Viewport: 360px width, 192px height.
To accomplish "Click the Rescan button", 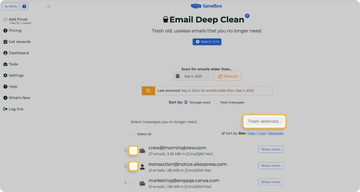I will coord(228,76).
